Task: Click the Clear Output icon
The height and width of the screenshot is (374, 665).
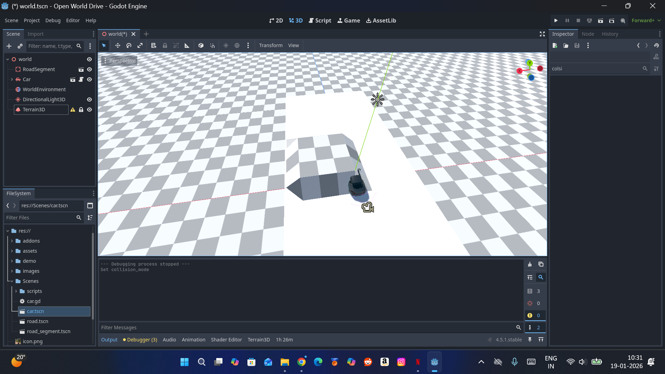Action: pyautogui.click(x=530, y=264)
